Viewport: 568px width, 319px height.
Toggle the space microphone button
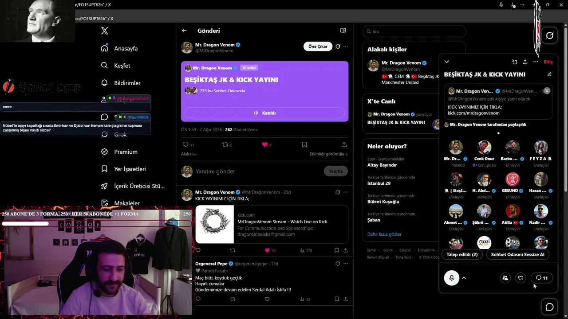click(x=452, y=278)
